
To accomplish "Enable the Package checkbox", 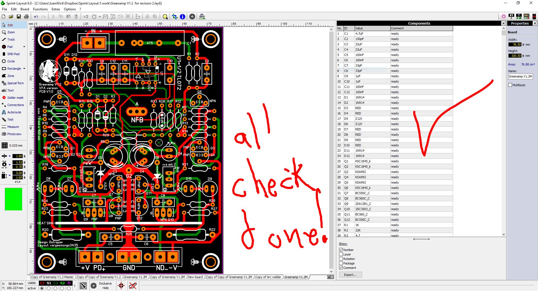I will coord(341,263).
